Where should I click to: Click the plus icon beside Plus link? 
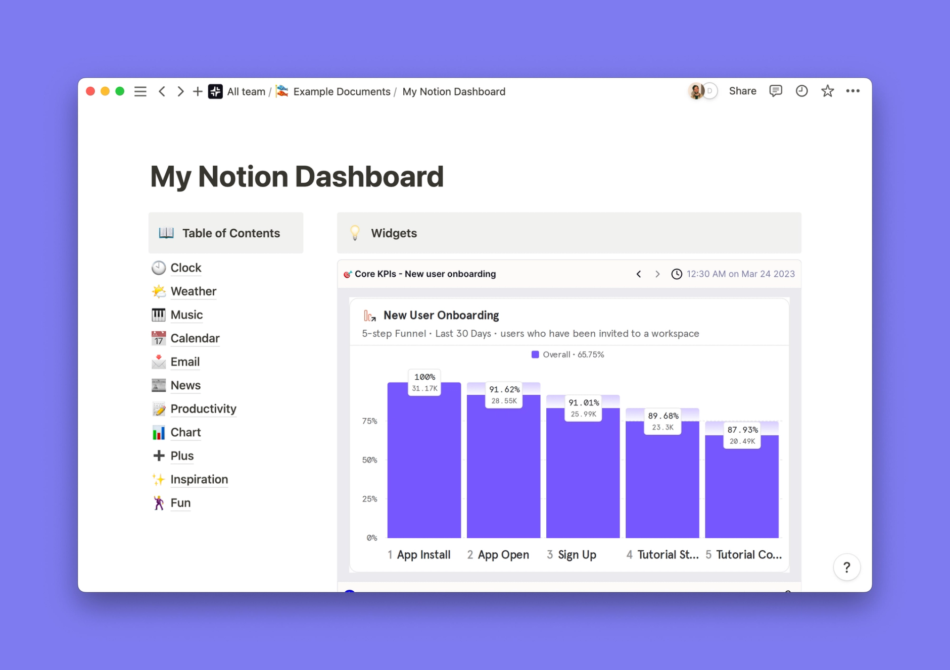[x=159, y=456]
